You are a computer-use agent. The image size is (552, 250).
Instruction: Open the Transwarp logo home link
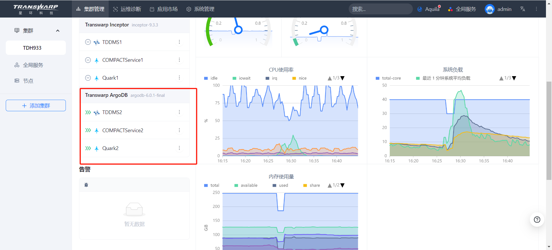tap(36, 9)
